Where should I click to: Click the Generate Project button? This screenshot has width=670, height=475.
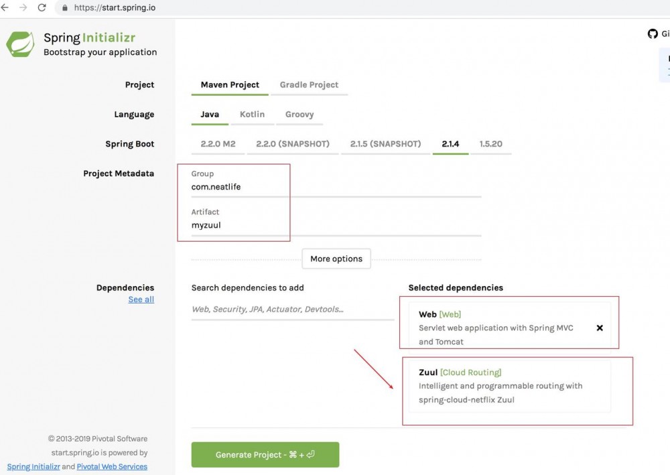(265, 454)
